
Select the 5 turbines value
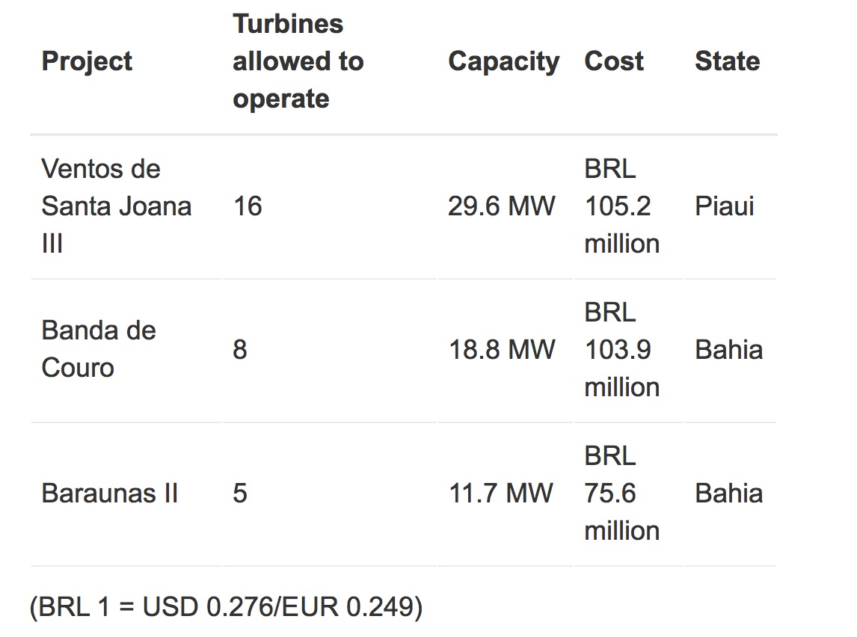click(x=240, y=493)
